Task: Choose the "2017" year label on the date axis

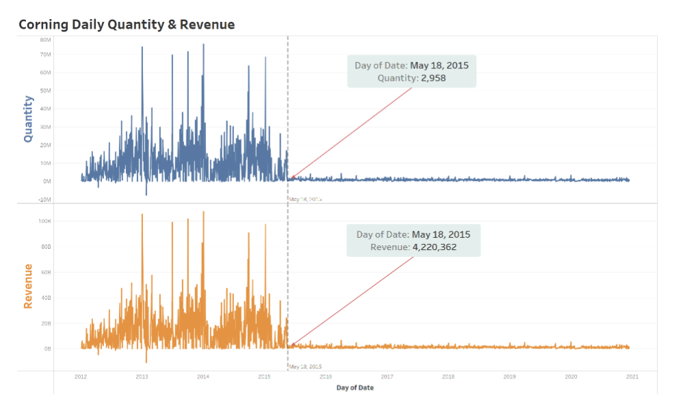Action: [x=387, y=377]
